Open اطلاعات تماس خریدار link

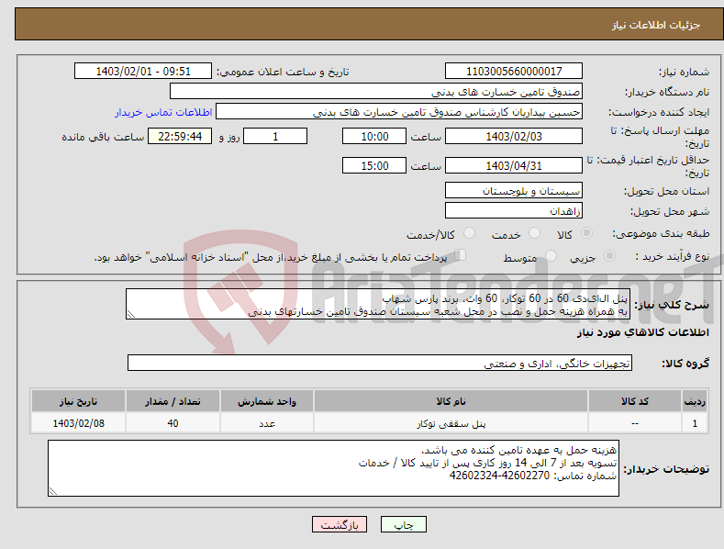coord(163,112)
